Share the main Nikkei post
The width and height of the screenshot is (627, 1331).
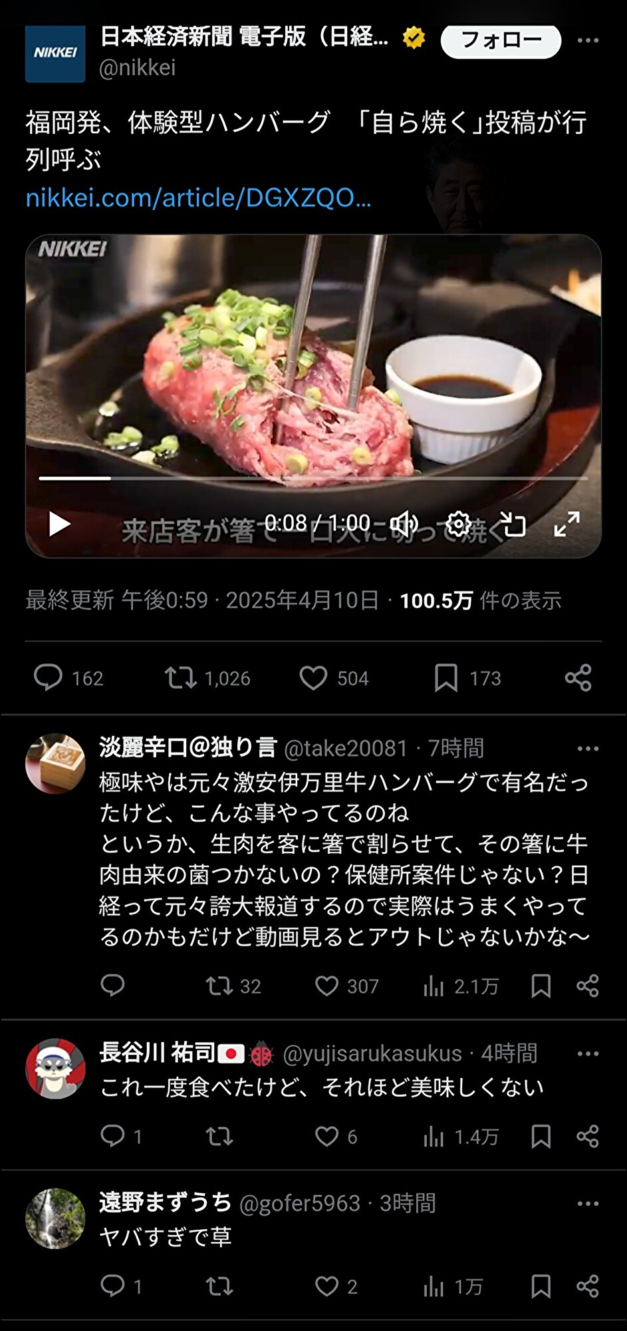tap(578, 678)
